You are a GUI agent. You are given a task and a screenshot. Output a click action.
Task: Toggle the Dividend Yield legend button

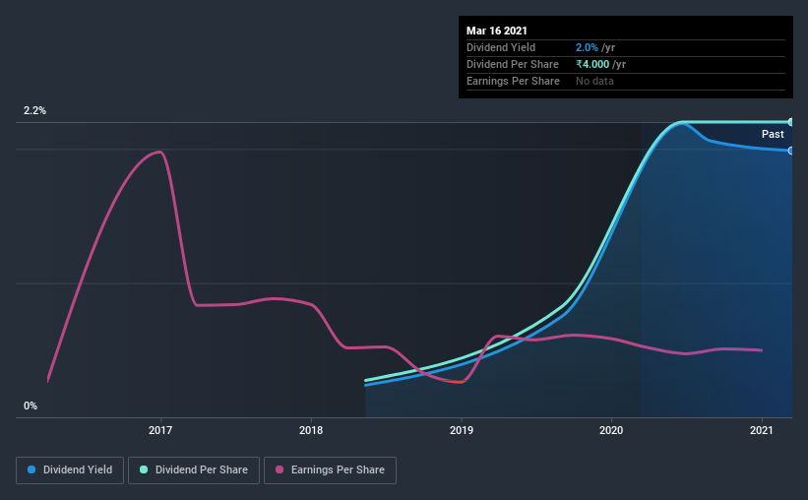pos(70,470)
